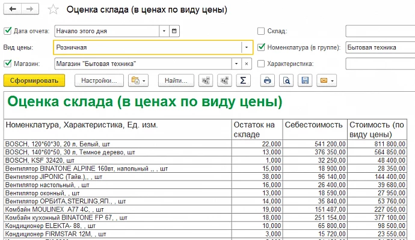415x240 pixels.
Task: Toggle the Номенклатура (в группе) checkbox
Action: click(261, 47)
